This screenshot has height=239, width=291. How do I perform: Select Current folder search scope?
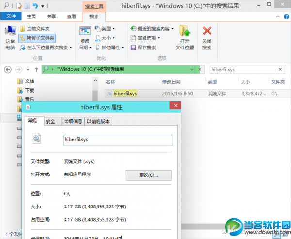click(35, 29)
